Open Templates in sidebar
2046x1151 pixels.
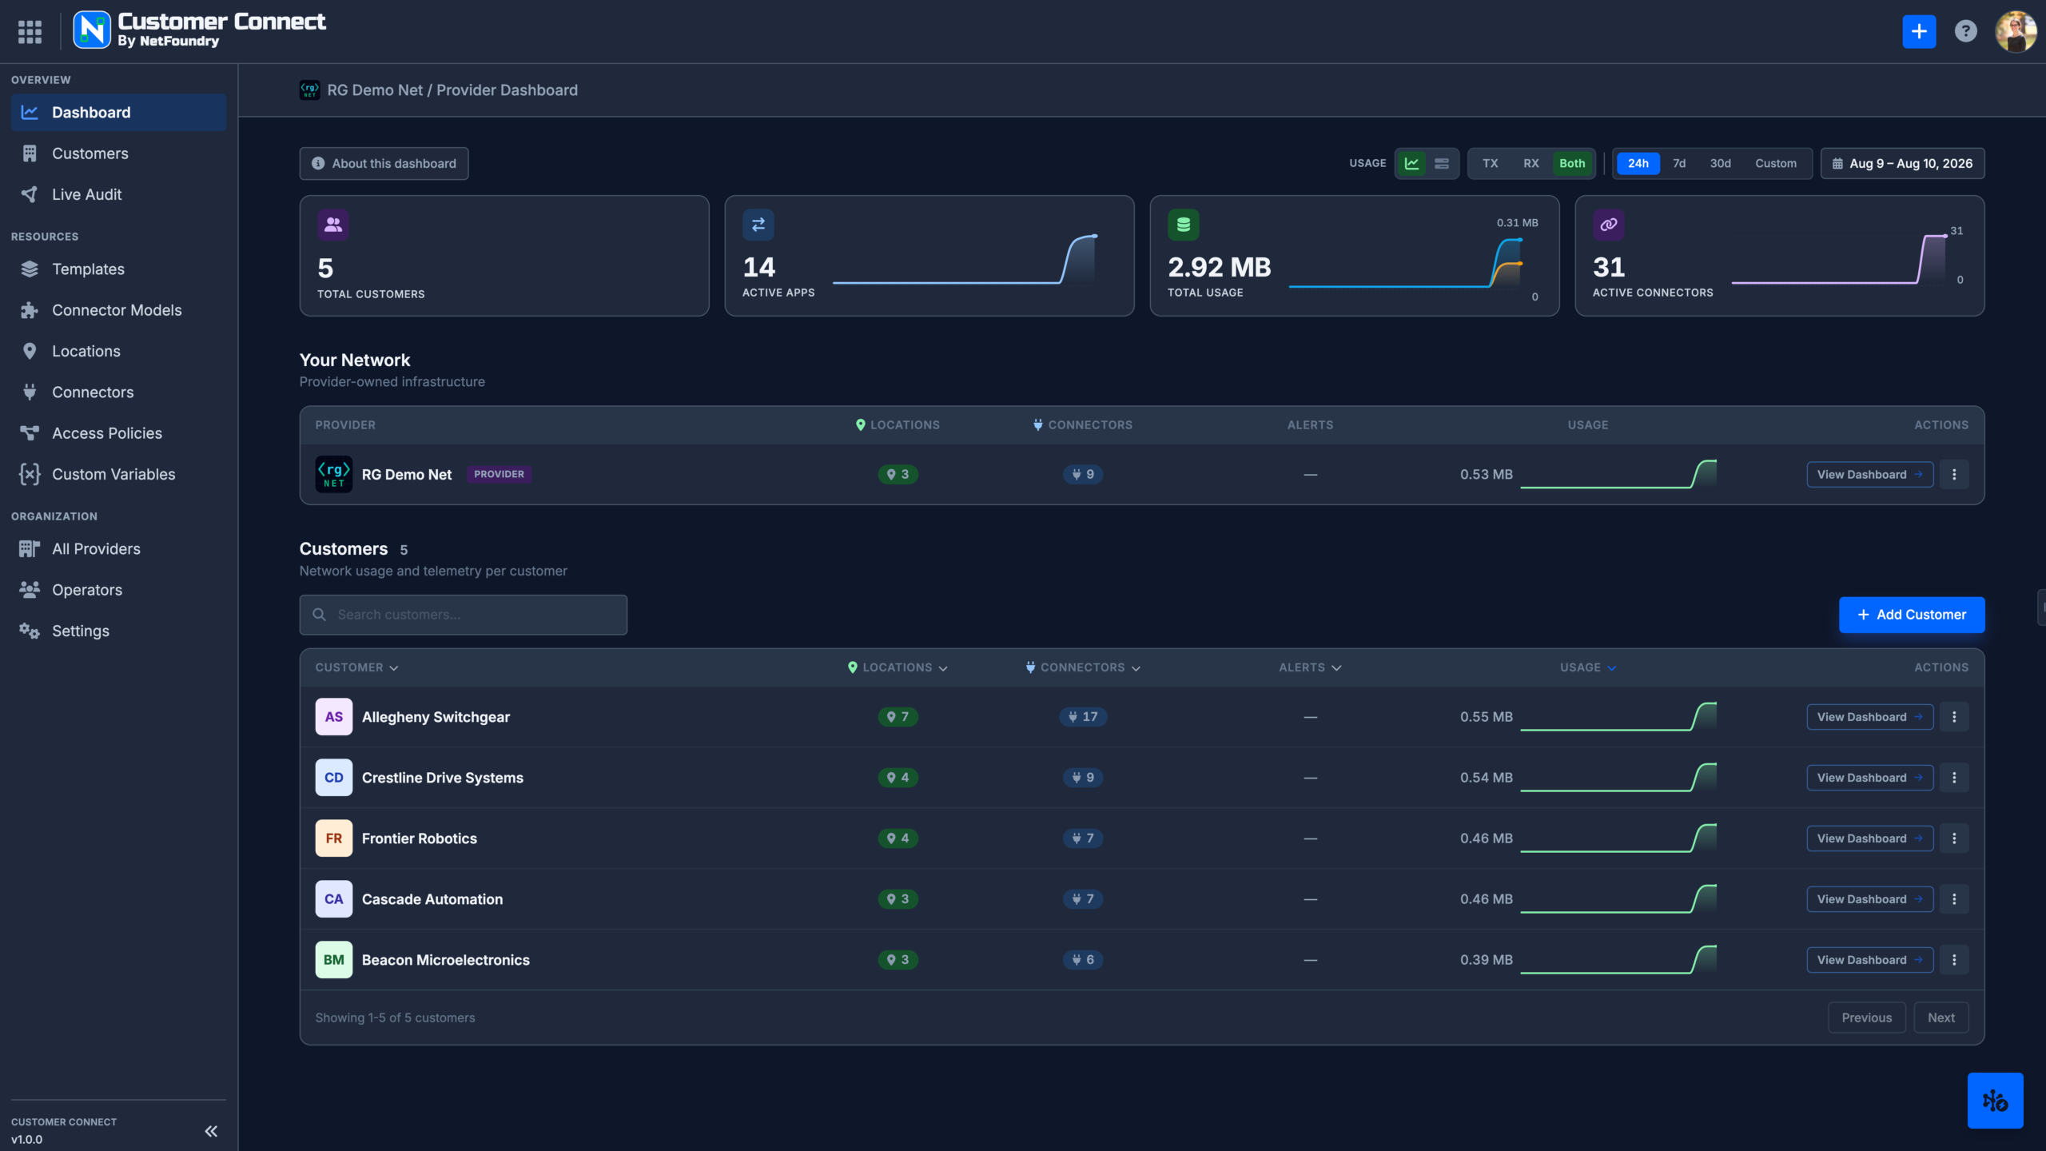pyautogui.click(x=118, y=269)
